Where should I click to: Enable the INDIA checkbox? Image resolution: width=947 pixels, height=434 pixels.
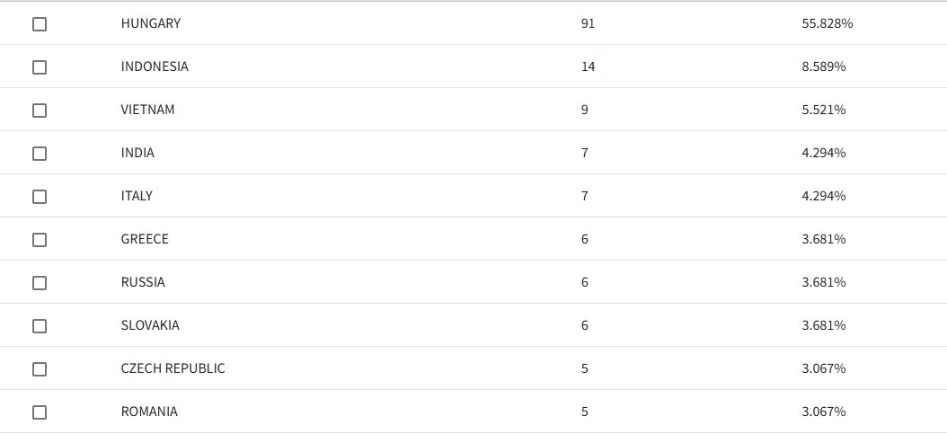click(40, 154)
